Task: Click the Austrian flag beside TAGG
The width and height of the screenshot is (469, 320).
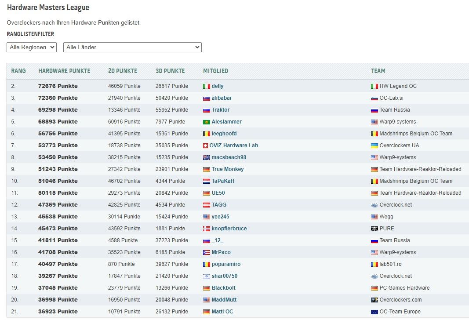Action: pos(207,205)
